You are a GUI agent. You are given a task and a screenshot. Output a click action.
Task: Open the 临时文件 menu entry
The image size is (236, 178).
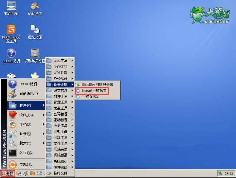coord(60,173)
